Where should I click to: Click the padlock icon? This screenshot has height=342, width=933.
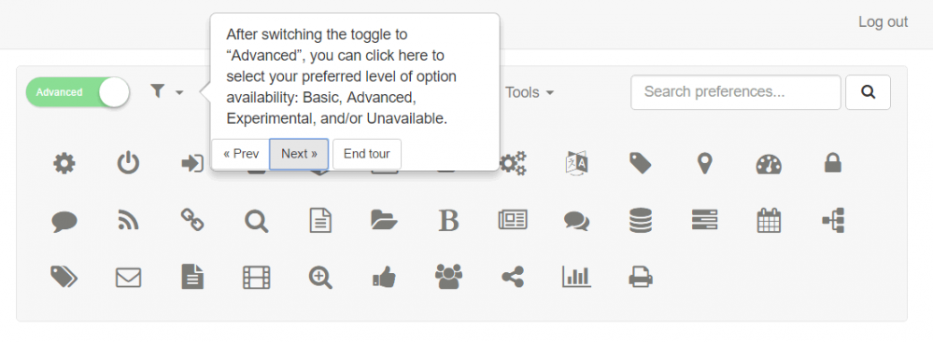click(x=832, y=163)
